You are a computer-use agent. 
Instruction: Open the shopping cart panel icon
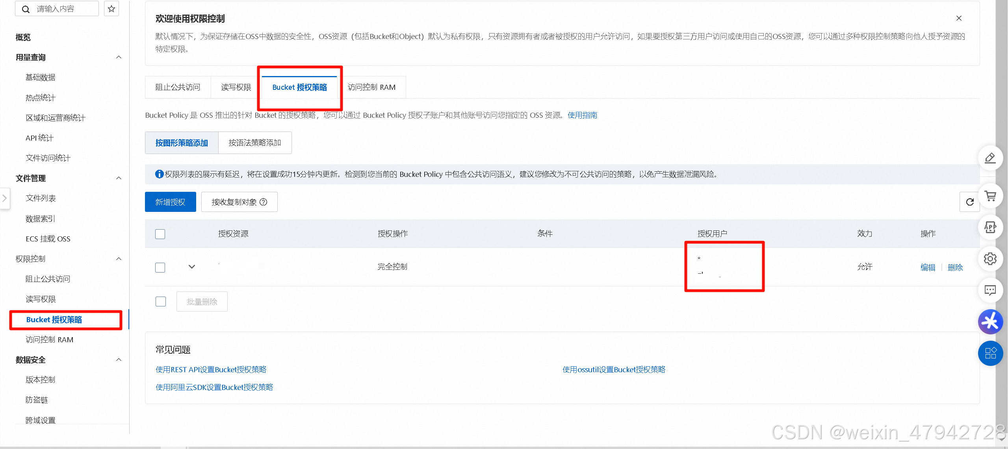pos(991,196)
